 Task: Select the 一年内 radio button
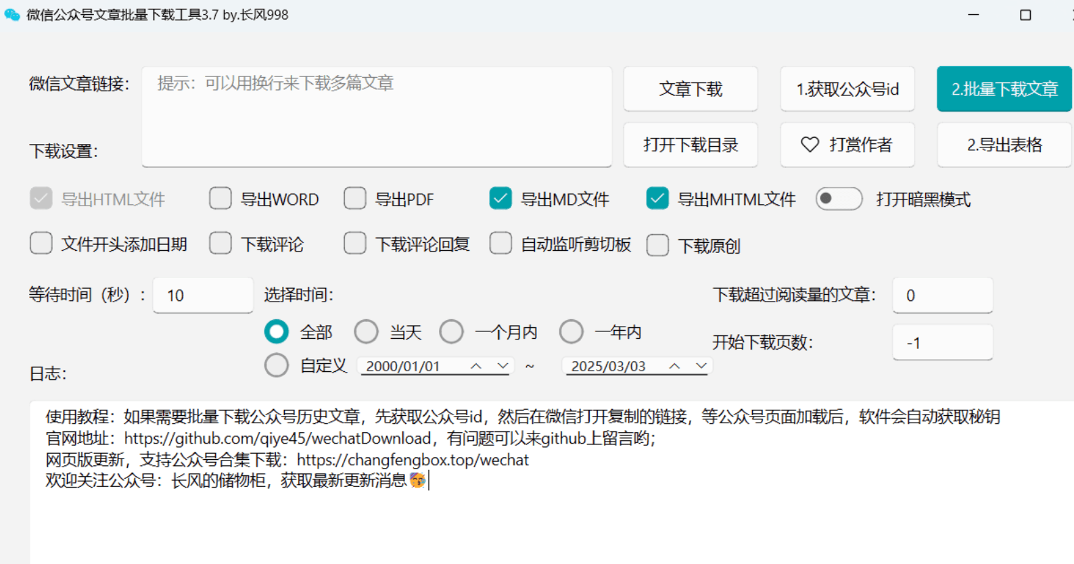pyautogui.click(x=571, y=331)
